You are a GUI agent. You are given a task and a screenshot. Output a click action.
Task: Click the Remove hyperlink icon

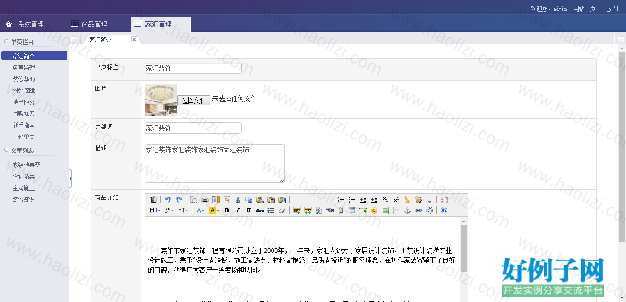point(429,210)
